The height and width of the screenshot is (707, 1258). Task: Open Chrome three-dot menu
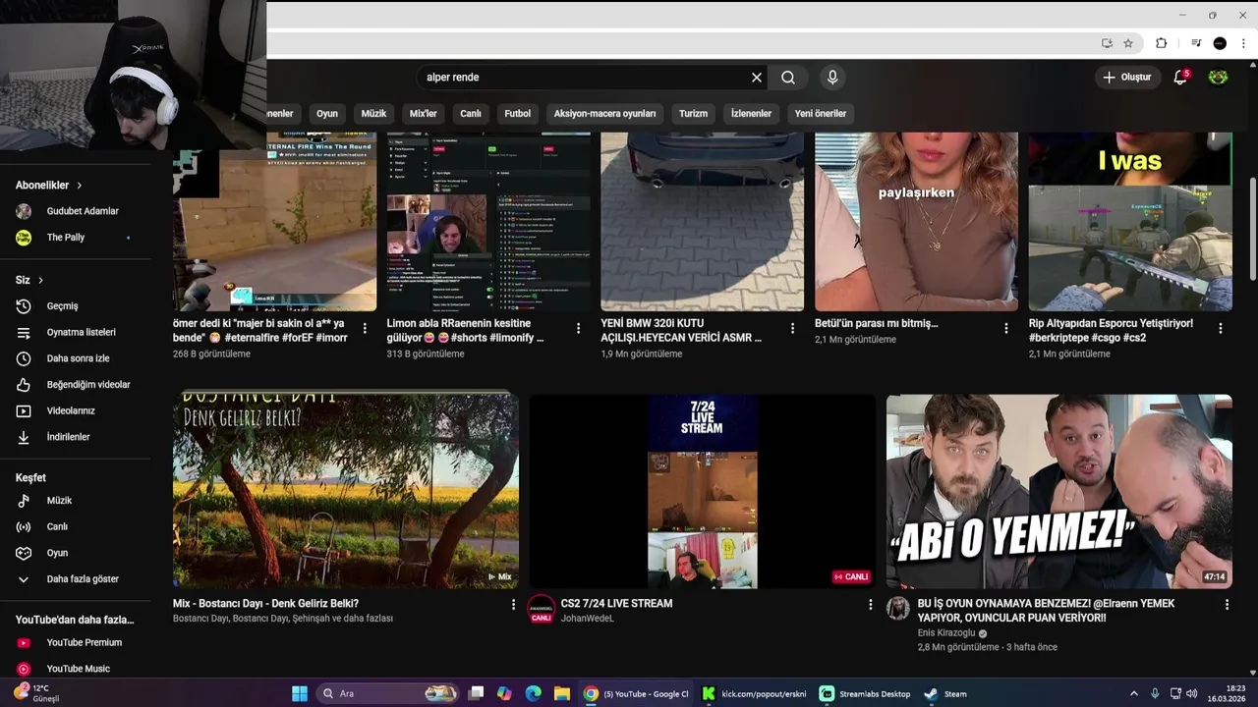pos(1243,43)
